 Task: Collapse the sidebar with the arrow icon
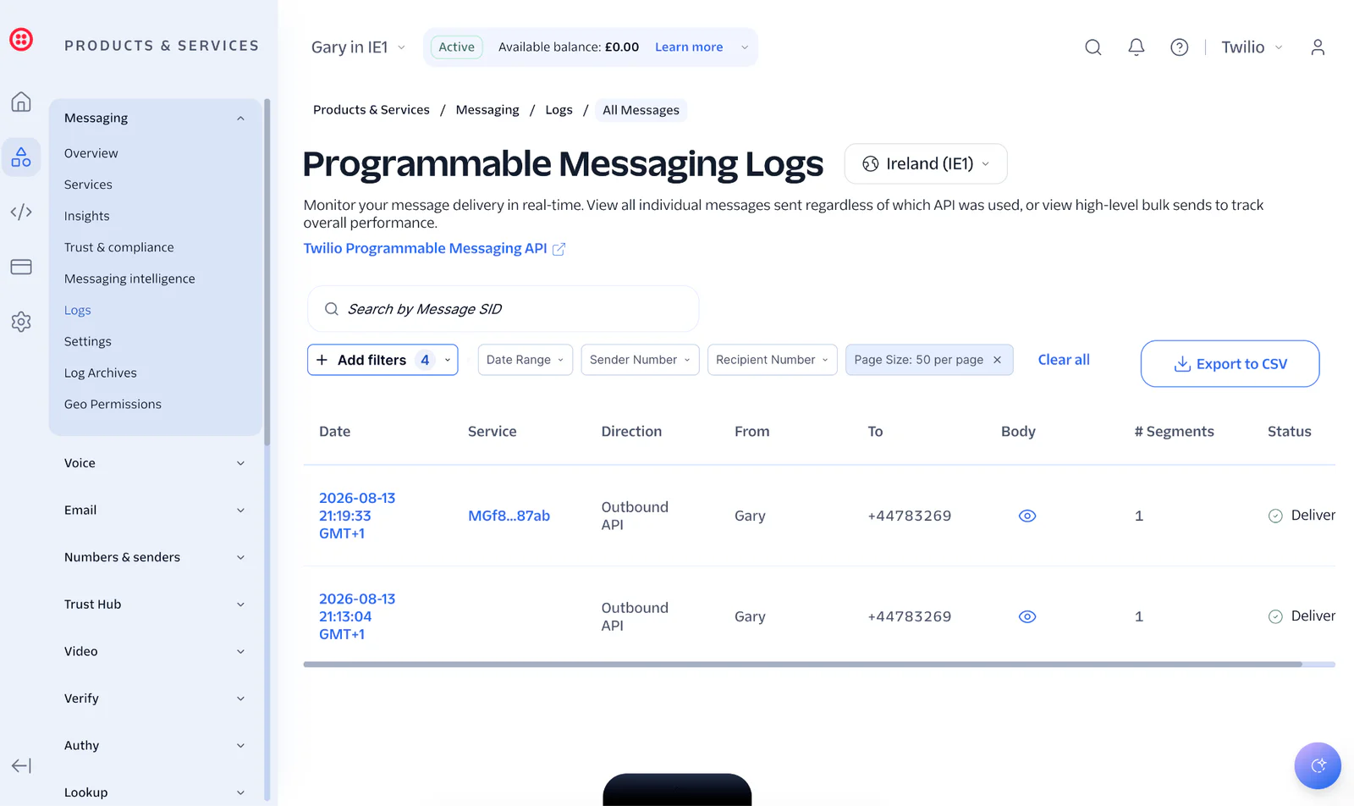[x=21, y=765]
